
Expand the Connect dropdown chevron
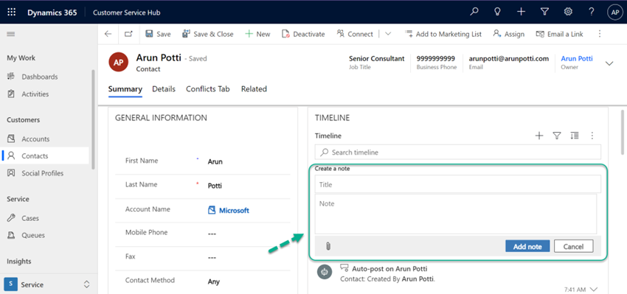point(388,34)
